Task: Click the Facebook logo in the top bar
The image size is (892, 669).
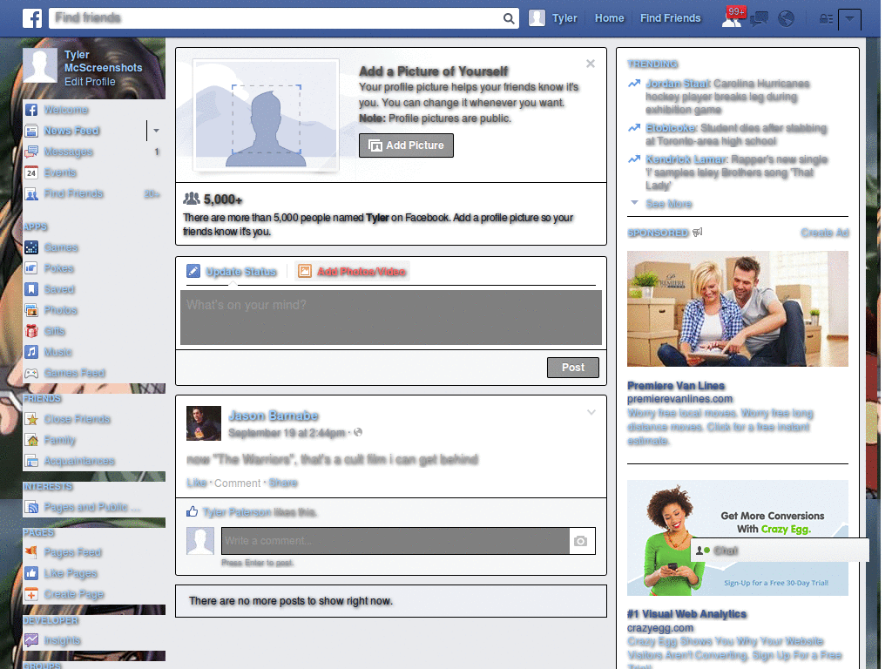Action: [x=32, y=18]
